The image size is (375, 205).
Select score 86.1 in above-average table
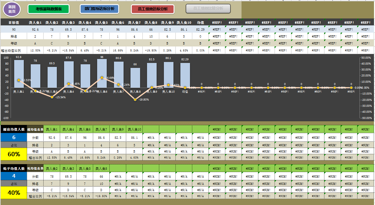(x=134, y=137)
